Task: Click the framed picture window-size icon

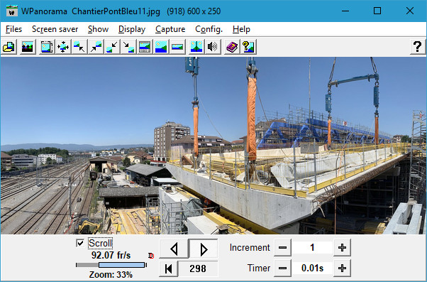Action: (x=47, y=47)
